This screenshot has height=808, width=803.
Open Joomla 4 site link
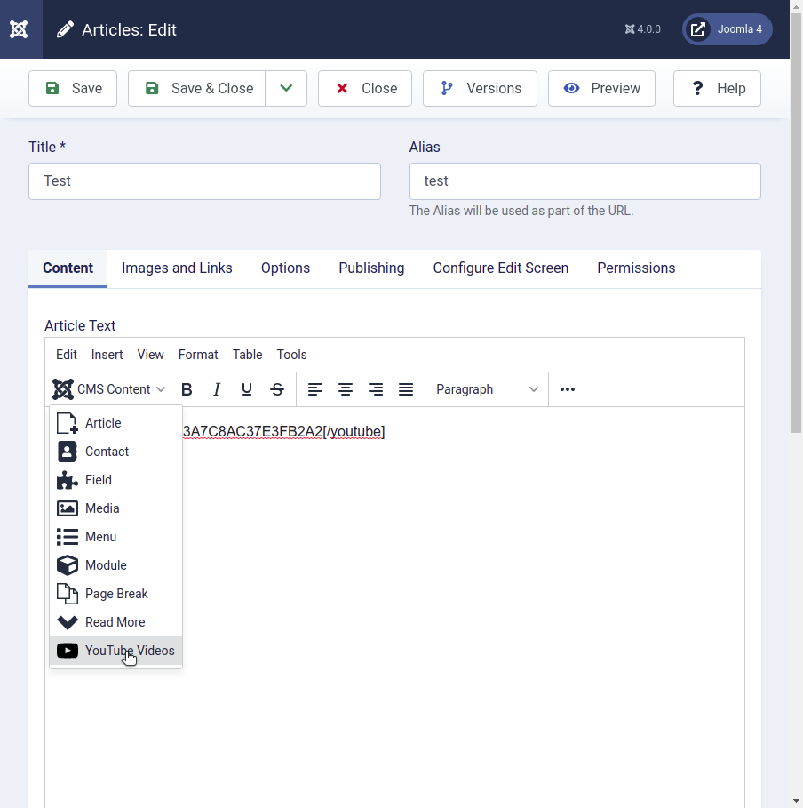pos(727,29)
